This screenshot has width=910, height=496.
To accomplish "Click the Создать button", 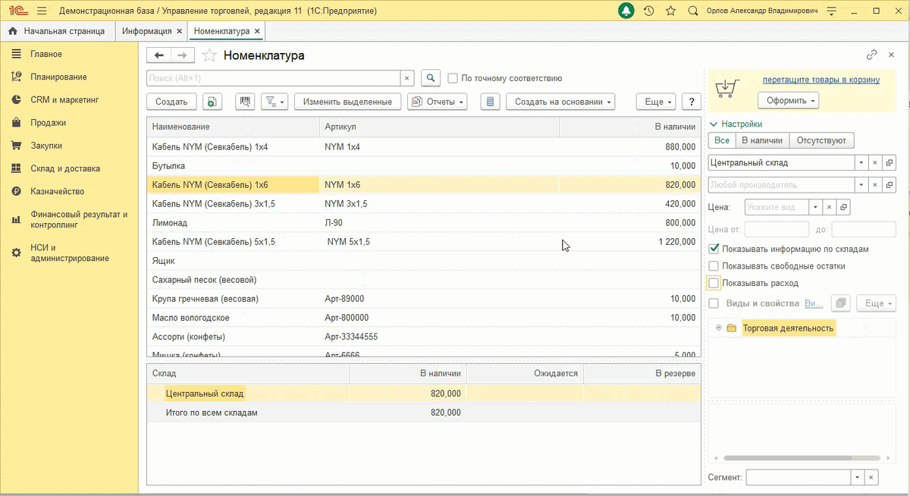I will (x=171, y=102).
